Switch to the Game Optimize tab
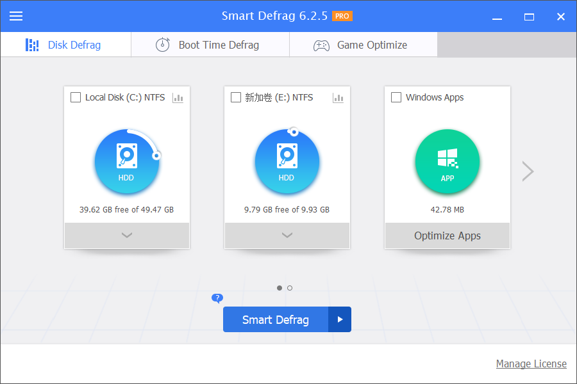This screenshot has height=384, width=577. pyautogui.click(x=364, y=45)
